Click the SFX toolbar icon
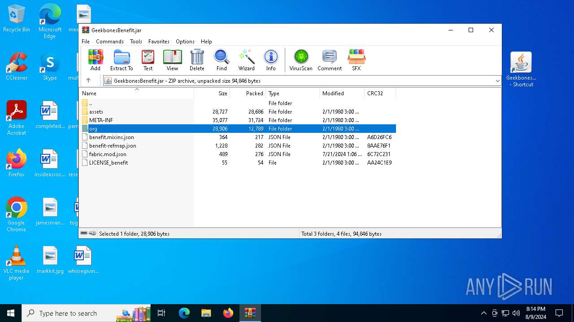Viewport: 574px width, 322px height. click(357, 60)
